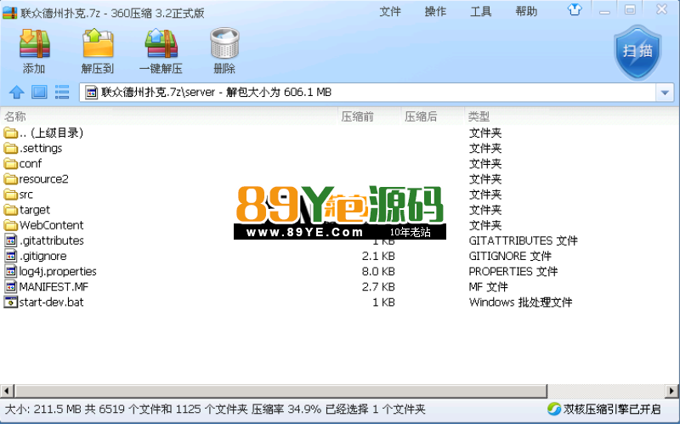
Task: Switch to list view mode
Action: tap(62, 92)
